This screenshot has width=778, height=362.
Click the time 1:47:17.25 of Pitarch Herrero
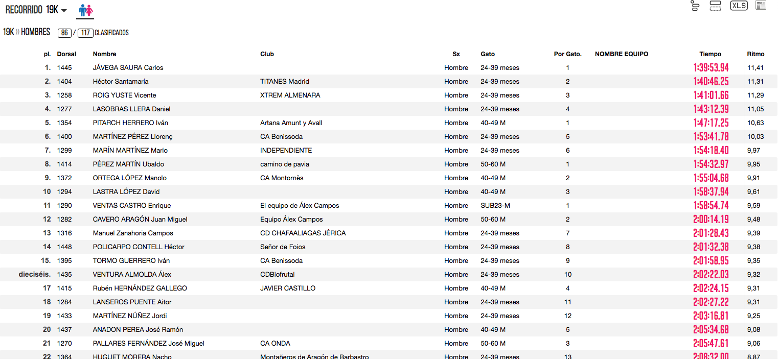pyautogui.click(x=711, y=123)
